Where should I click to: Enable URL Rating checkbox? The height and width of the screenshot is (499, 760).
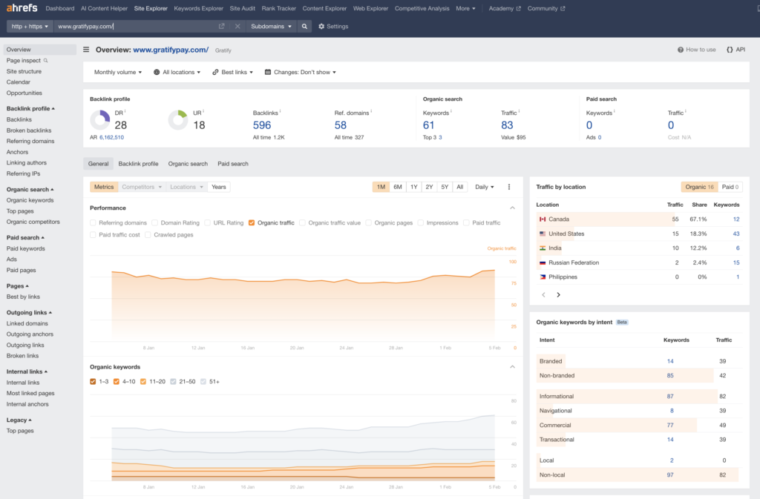tap(208, 222)
